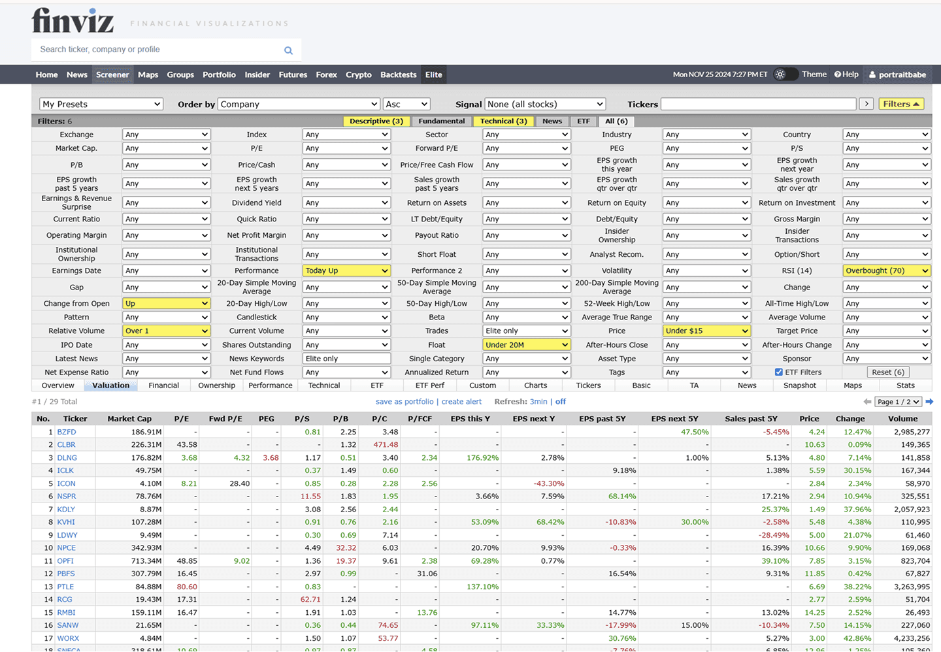Viewport: 941px width, 652px height.
Task: Open the RSI (14) Overbought dropdown
Action: pos(886,270)
